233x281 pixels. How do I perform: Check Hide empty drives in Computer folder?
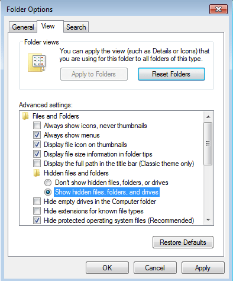pyautogui.click(x=37, y=202)
